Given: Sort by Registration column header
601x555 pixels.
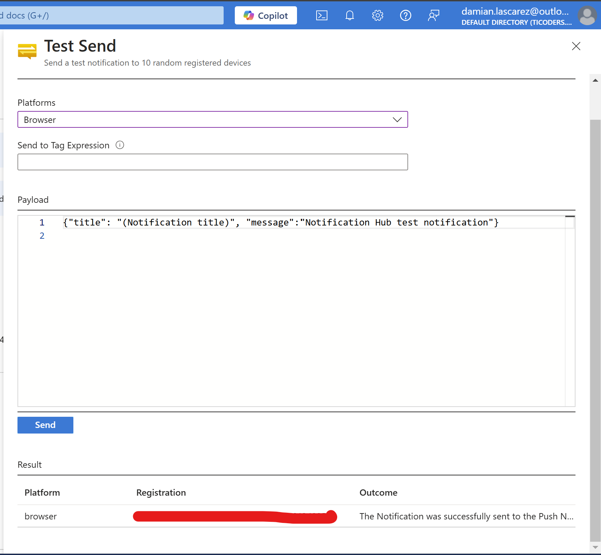Looking at the screenshot, I should 161,493.
